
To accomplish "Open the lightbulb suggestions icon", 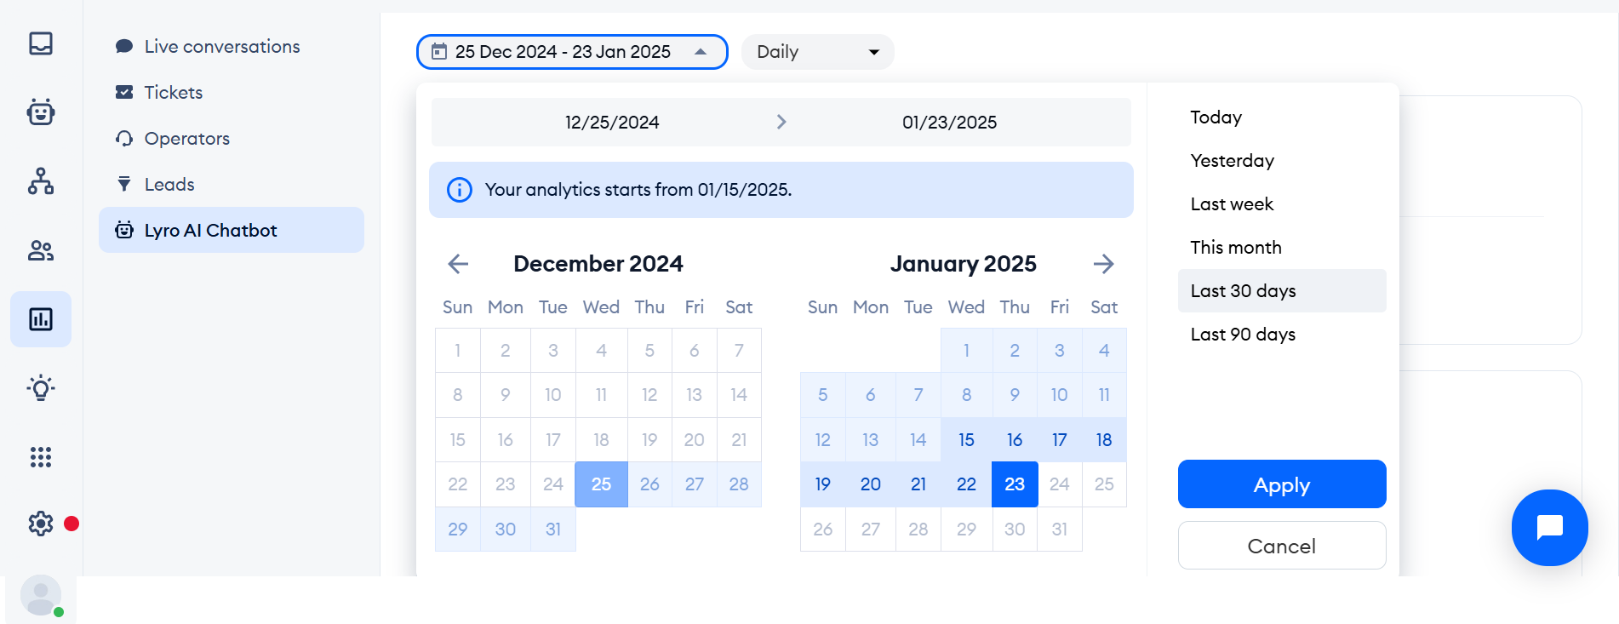I will (x=41, y=388).
